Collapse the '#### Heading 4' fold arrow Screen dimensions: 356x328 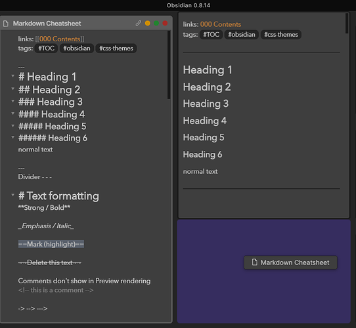coord(13,113)
